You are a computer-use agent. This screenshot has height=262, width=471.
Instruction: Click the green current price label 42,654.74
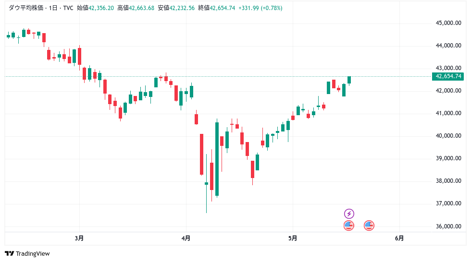[x=448, y=76]
